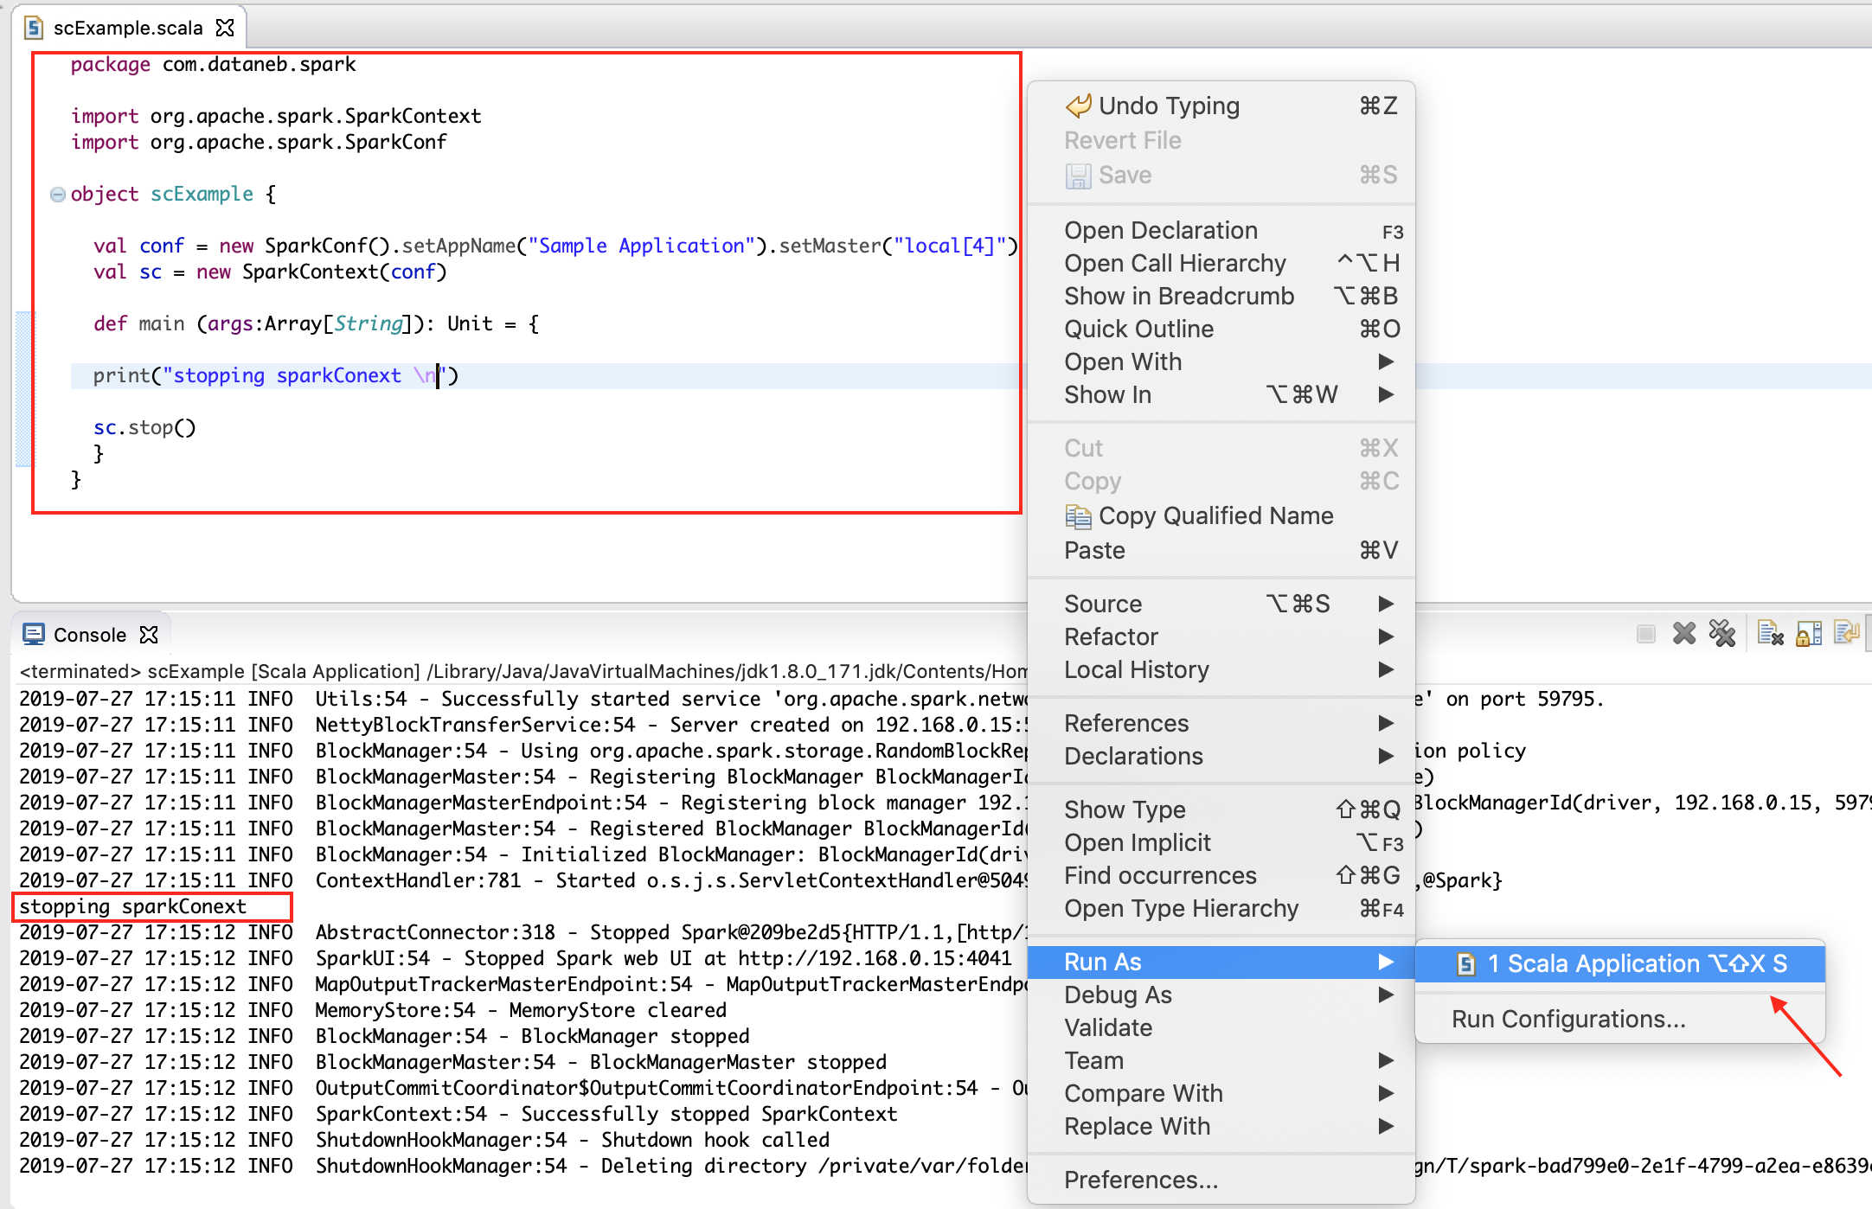Viewport: 1872px width, 1209px height.
Task: Click the terminated scExample launch label
Action: (x=523, y=671)
